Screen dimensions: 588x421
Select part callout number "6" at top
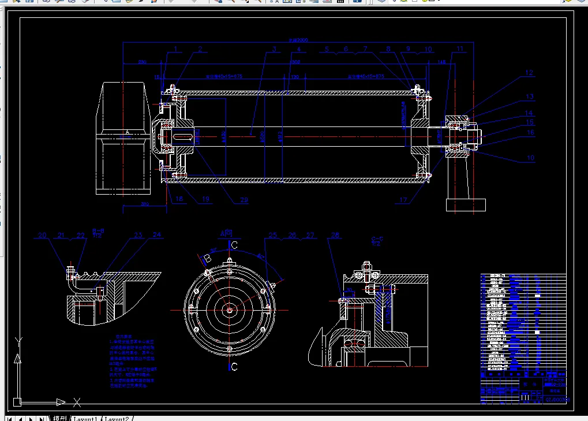tap(346, 49)
